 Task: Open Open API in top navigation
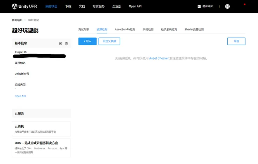tap(135, 6)
